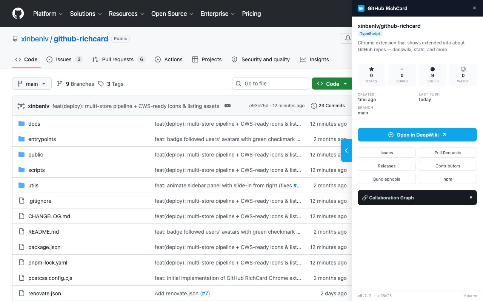The image size is (483, 301).
Task: Collapse the sidebar with the blue arrow tab
Action: (346, 150)
